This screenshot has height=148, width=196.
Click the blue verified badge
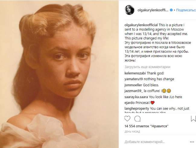click(171, 10)
